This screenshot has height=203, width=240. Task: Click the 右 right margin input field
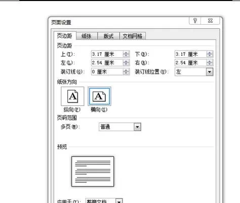[x=190, y=63]
